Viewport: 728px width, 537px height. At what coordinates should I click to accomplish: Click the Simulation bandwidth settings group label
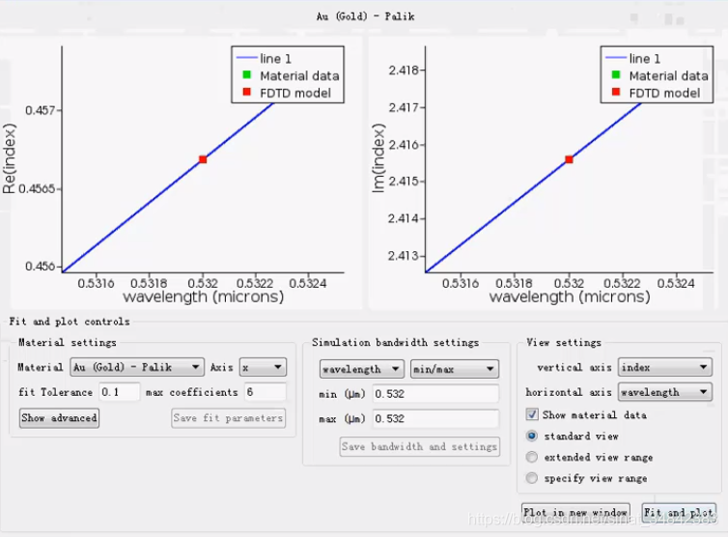(395, 342)
